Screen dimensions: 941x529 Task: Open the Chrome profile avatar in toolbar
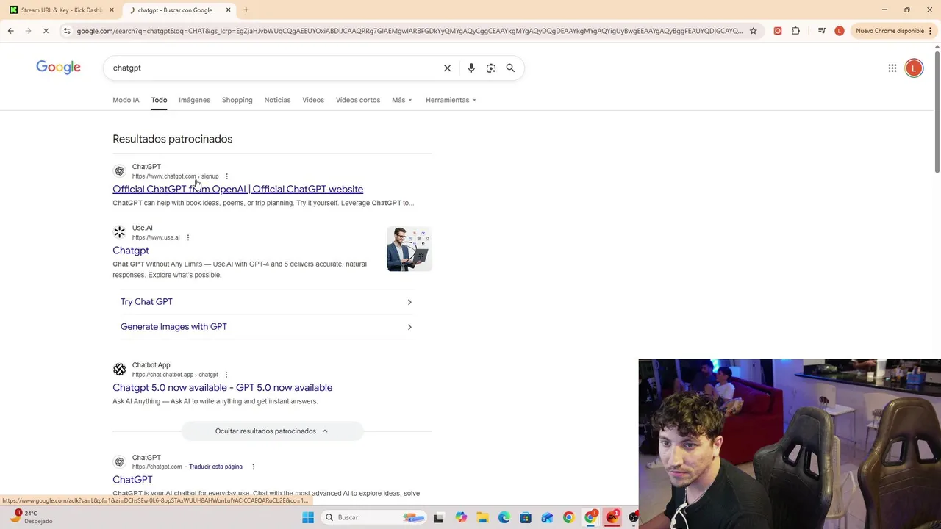coord(840,31)
